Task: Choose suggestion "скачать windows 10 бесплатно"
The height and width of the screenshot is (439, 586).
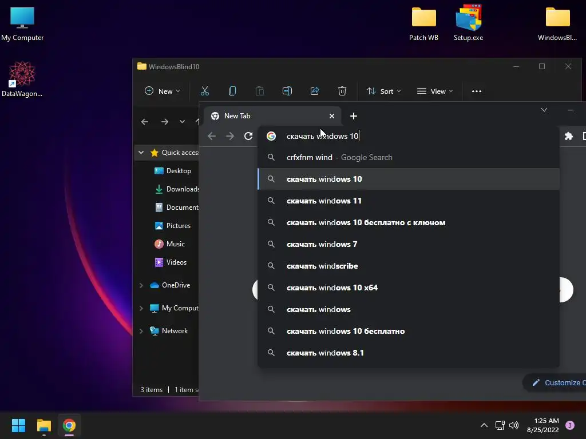Action: 409,331
